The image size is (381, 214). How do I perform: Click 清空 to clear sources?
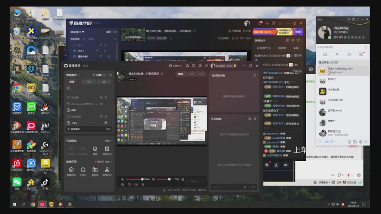pyautogui.click(x=109, y=129)
